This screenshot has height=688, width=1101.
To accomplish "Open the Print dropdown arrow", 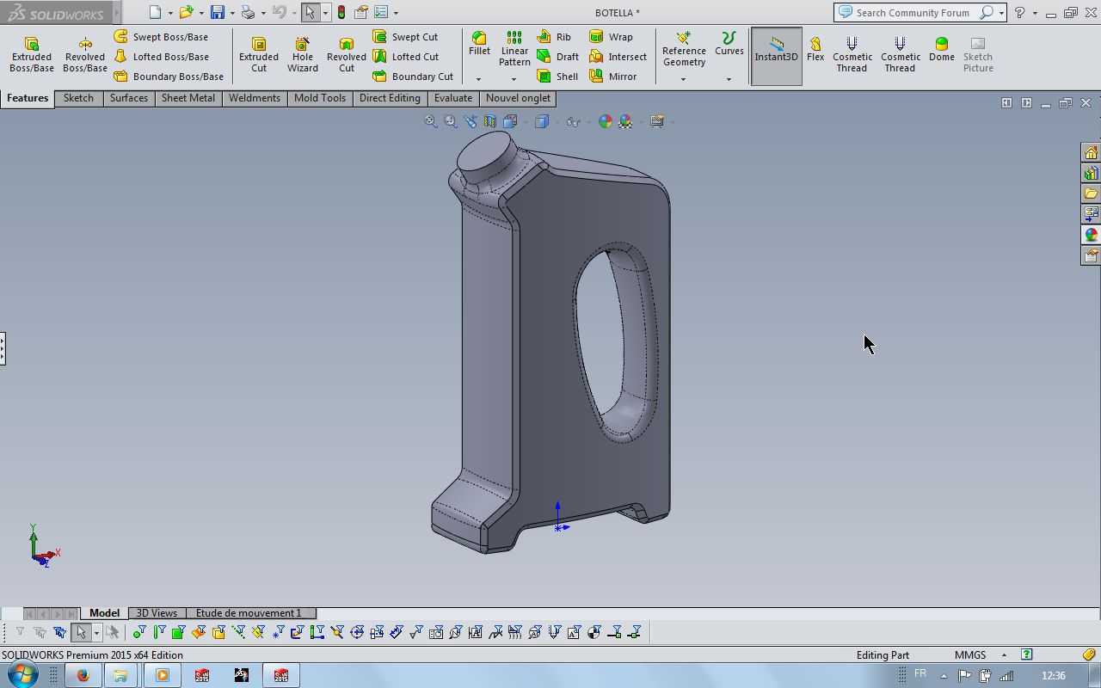I will pyautogui.click(x=263, y=13).
